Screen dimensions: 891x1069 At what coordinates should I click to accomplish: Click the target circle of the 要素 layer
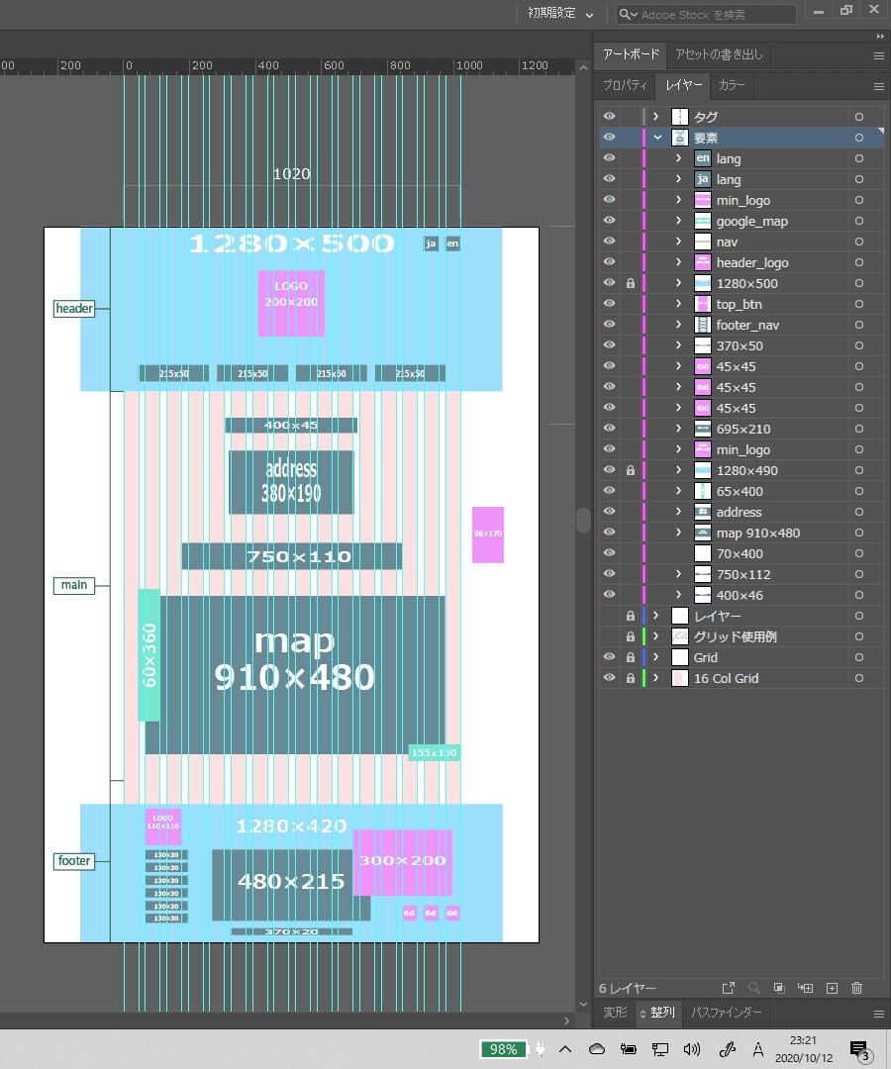[x=859, y=138]
